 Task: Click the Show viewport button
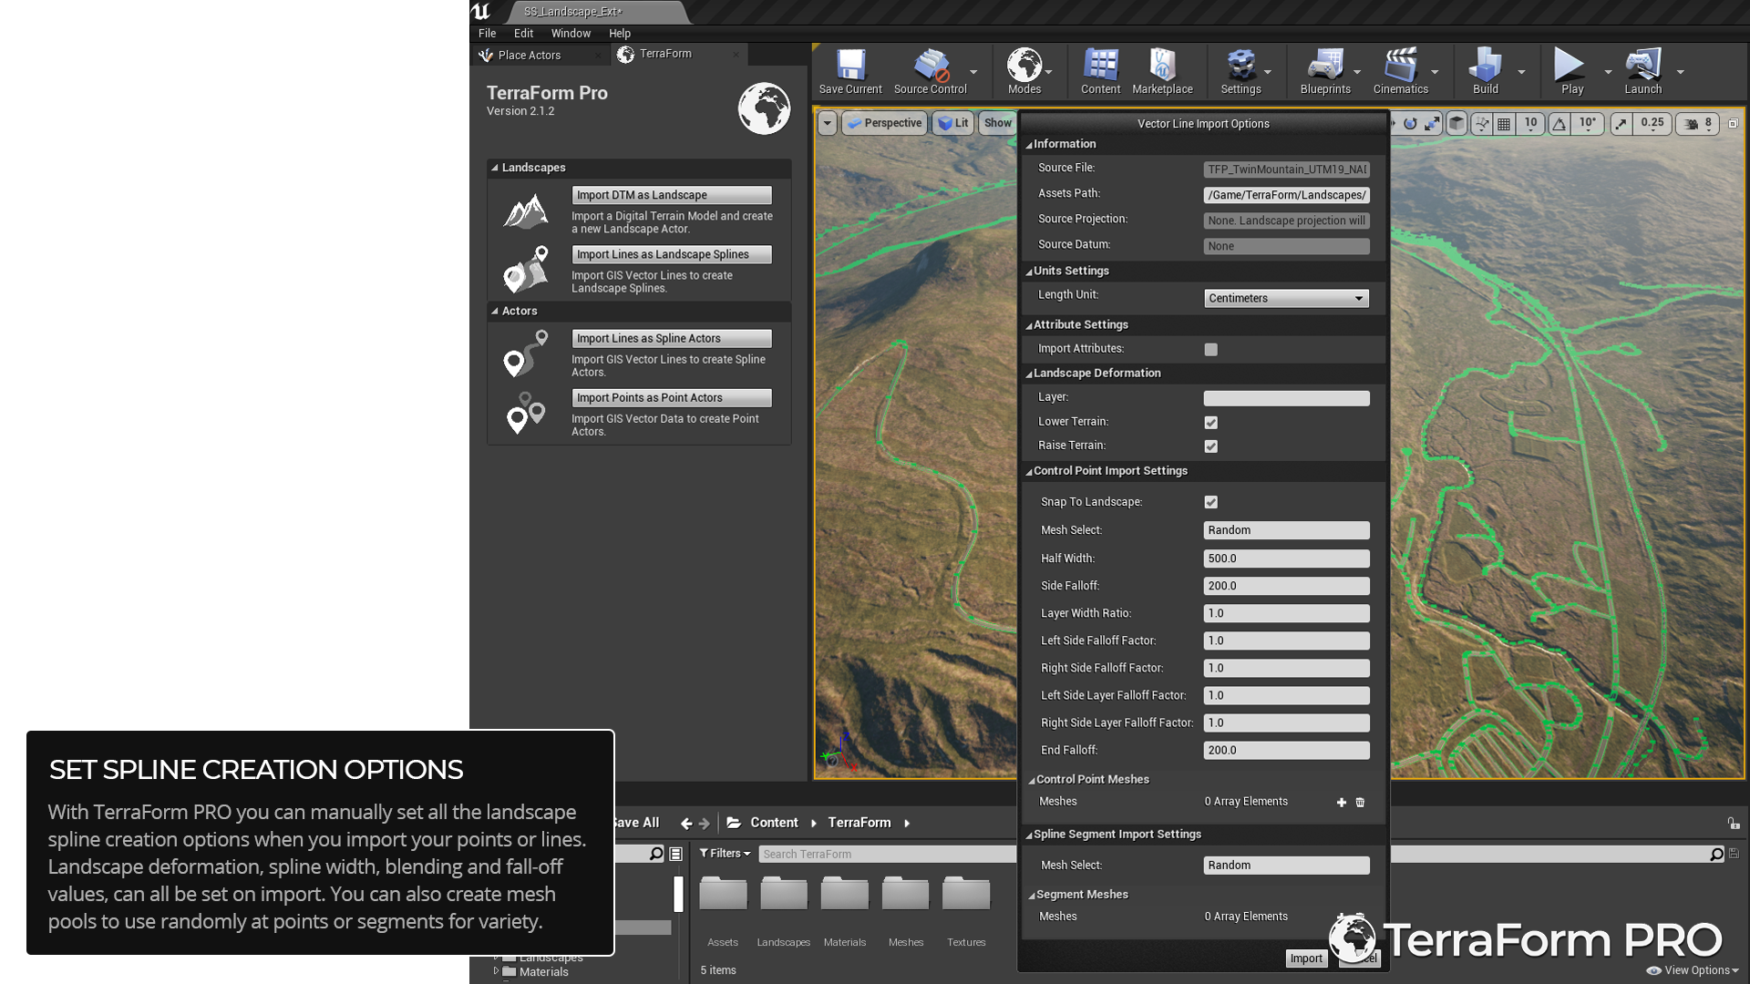(x=998, y=124)
